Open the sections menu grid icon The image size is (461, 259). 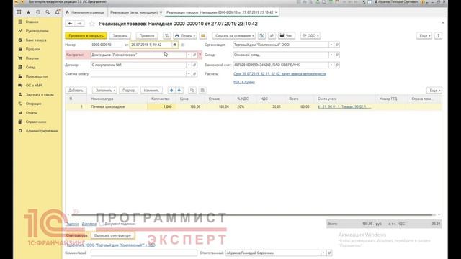pos(19,12)
